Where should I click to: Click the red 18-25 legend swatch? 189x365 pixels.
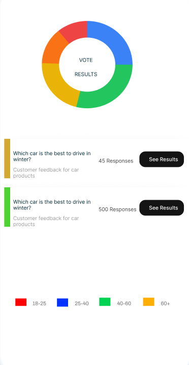pos(21,302)
